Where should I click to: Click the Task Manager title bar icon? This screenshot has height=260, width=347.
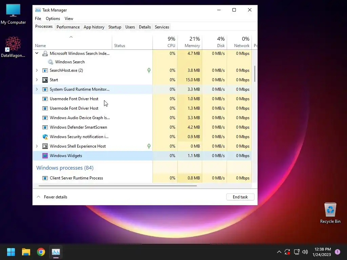[38, 10]
